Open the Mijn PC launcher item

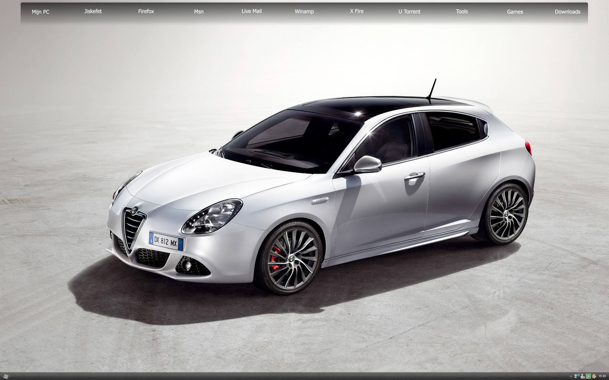pyautogui.click(x=41, y=12)
